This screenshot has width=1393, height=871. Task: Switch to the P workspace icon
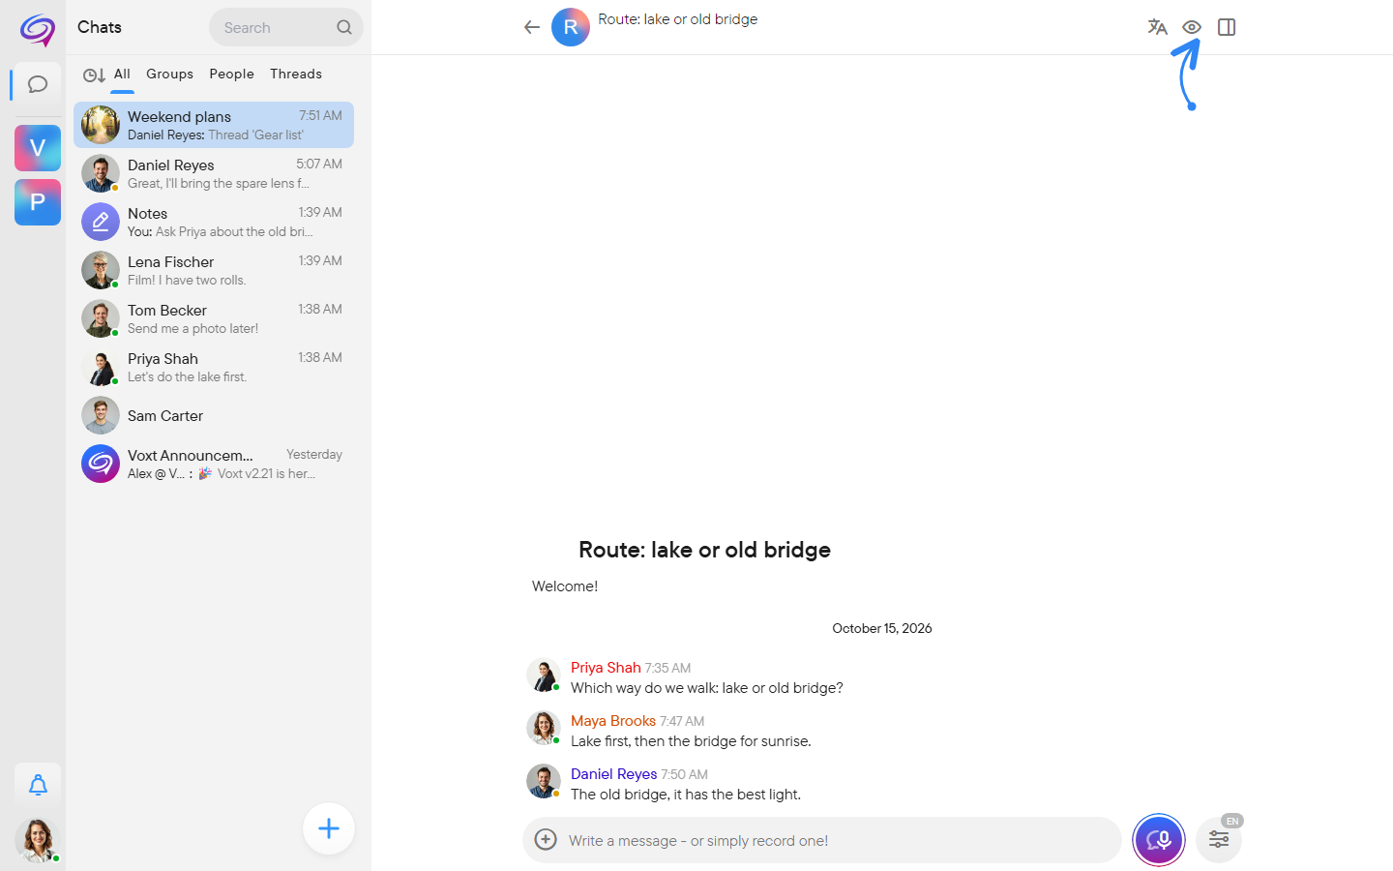point(38,202)
